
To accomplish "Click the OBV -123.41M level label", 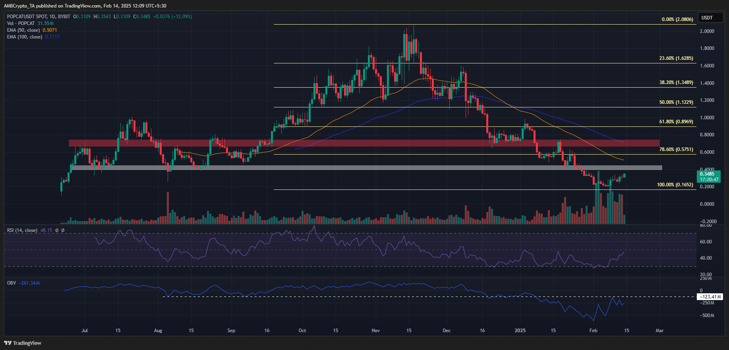I will point(710,296).
